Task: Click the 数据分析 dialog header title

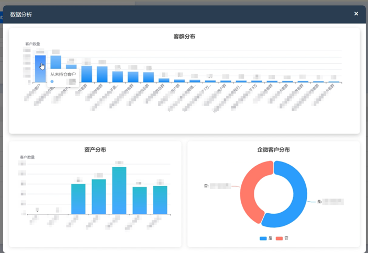Action: point(21,14)
